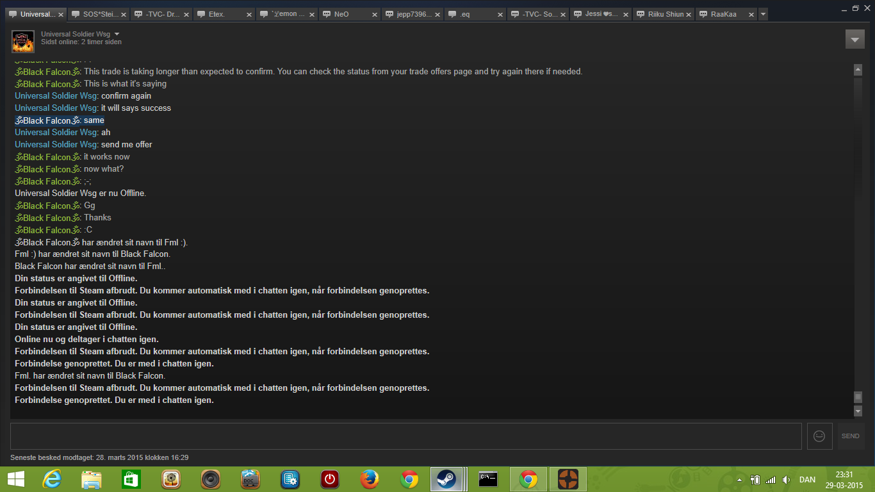Open Internet Explorer from the taskbar
The image size is (875, 492).
(52, 479)
